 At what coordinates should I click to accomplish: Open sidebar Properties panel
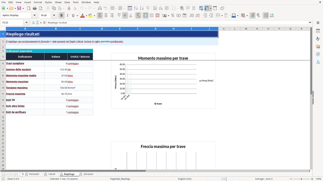click(318, 31)
